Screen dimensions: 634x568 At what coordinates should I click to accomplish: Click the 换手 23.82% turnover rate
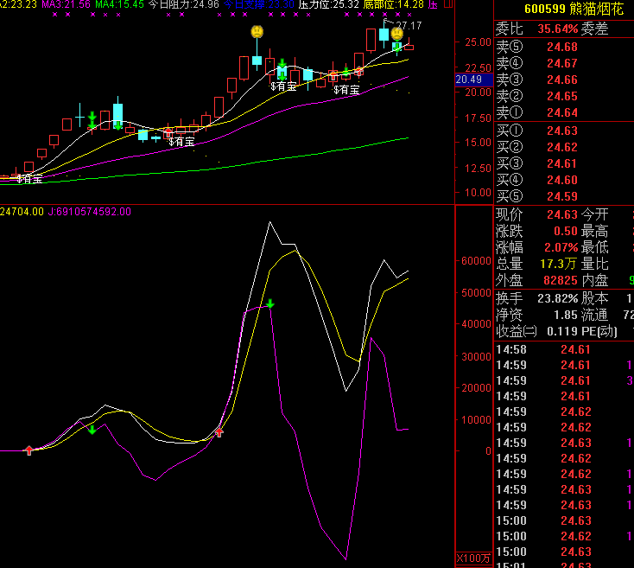558,298
